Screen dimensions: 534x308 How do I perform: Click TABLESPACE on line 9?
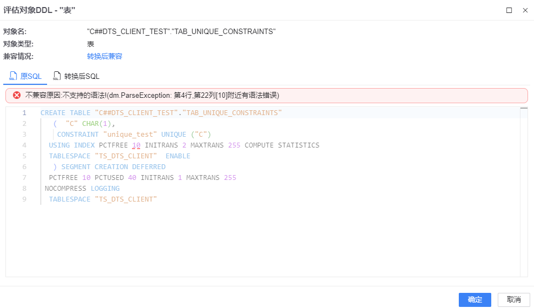tap(69, 199)
